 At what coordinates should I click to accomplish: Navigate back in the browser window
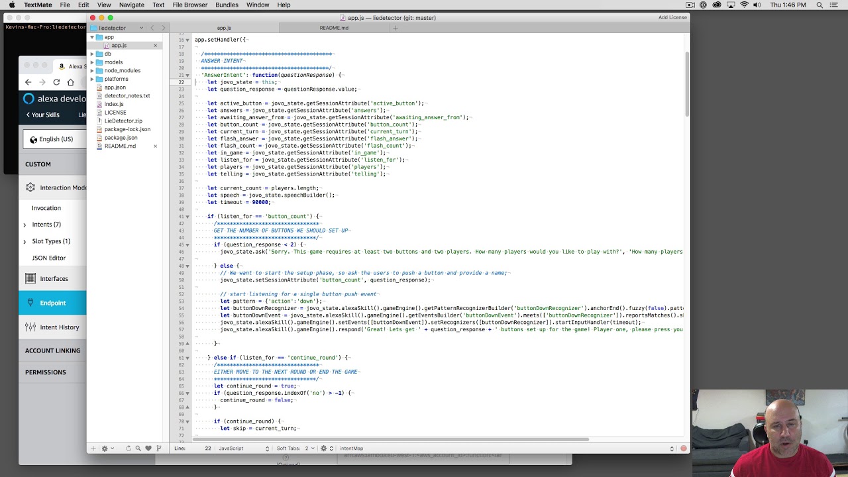pyautogui.click(x=28, y=82)
